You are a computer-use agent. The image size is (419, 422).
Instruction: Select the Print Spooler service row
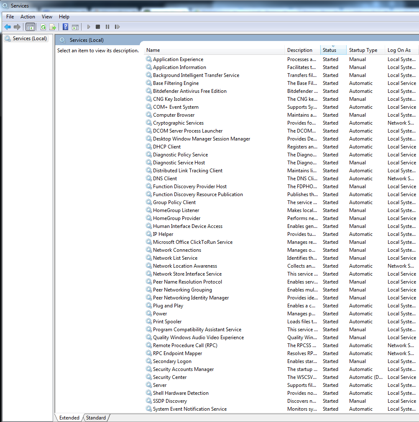tap(282, 322)
